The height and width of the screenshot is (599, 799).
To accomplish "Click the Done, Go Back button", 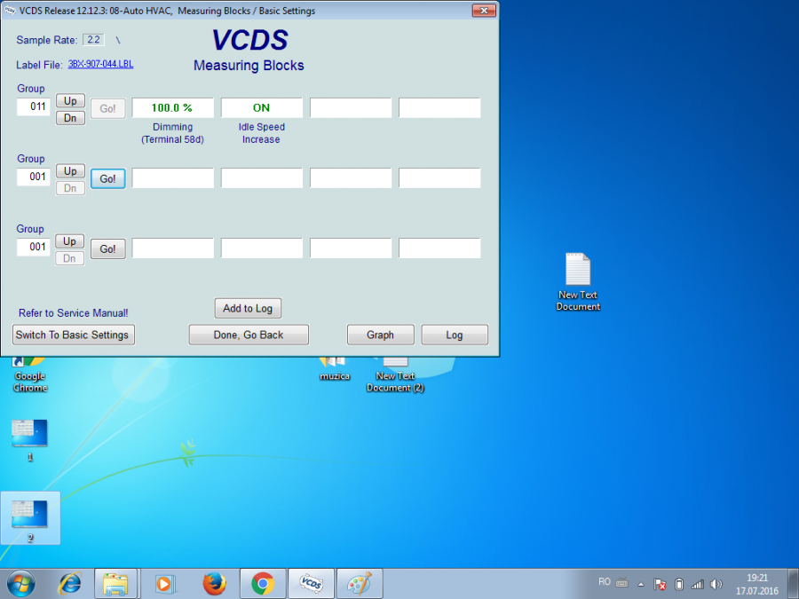I will click(249, 335).
